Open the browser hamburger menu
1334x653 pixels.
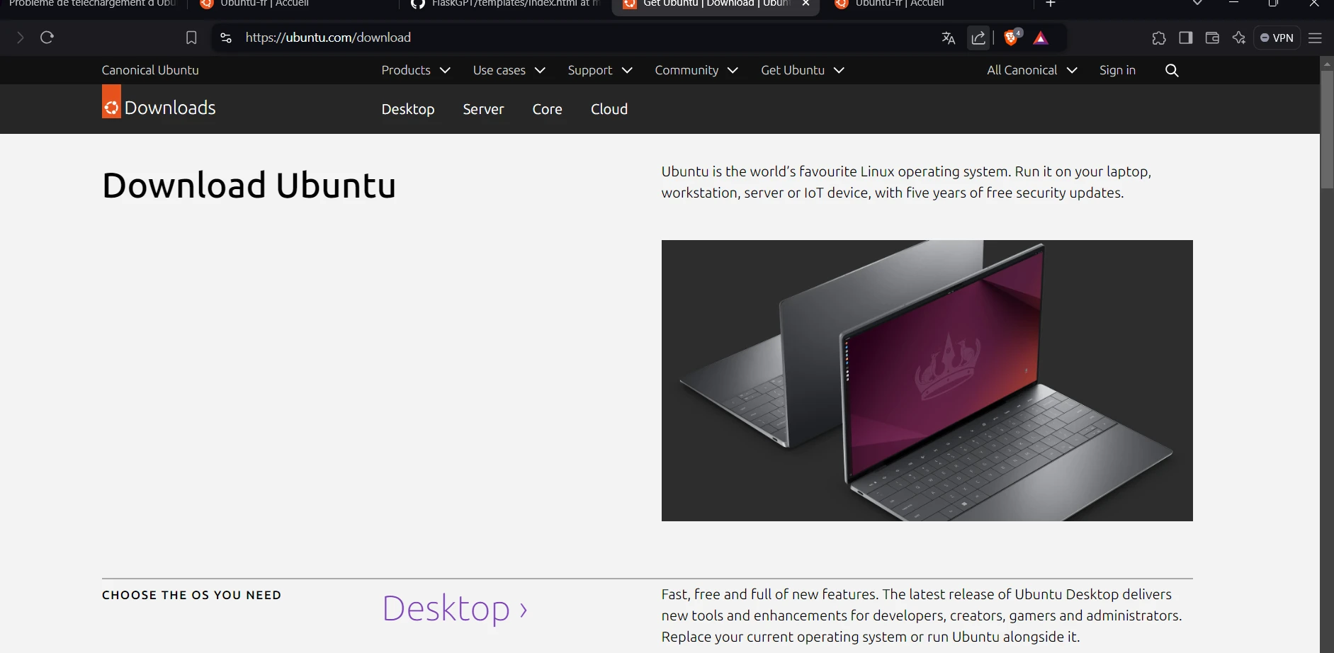tap(1315, 38)
